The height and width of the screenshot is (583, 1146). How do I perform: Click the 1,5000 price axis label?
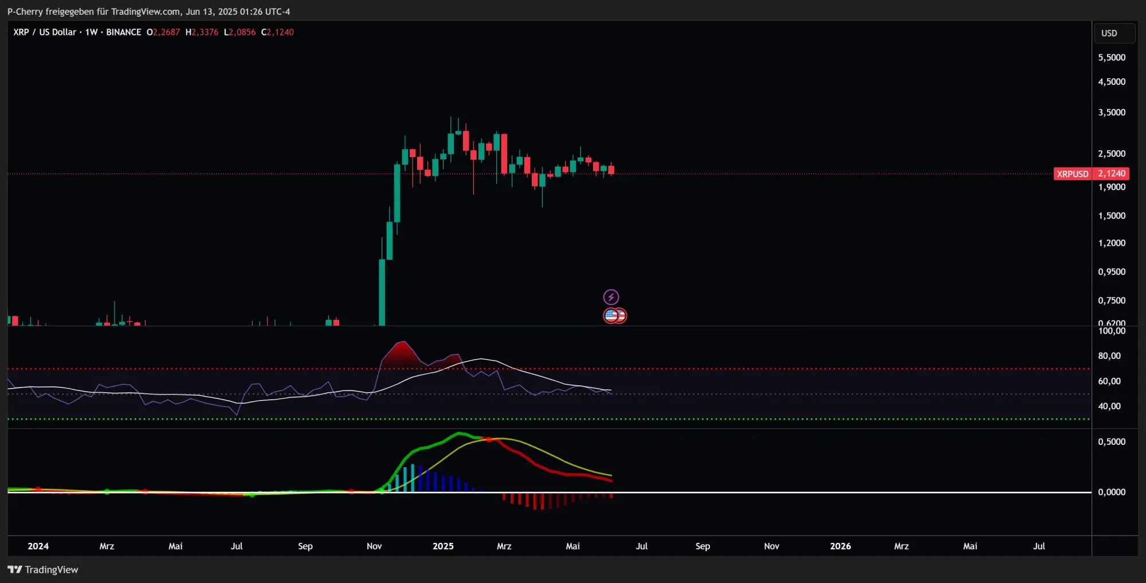[1112, 216]
